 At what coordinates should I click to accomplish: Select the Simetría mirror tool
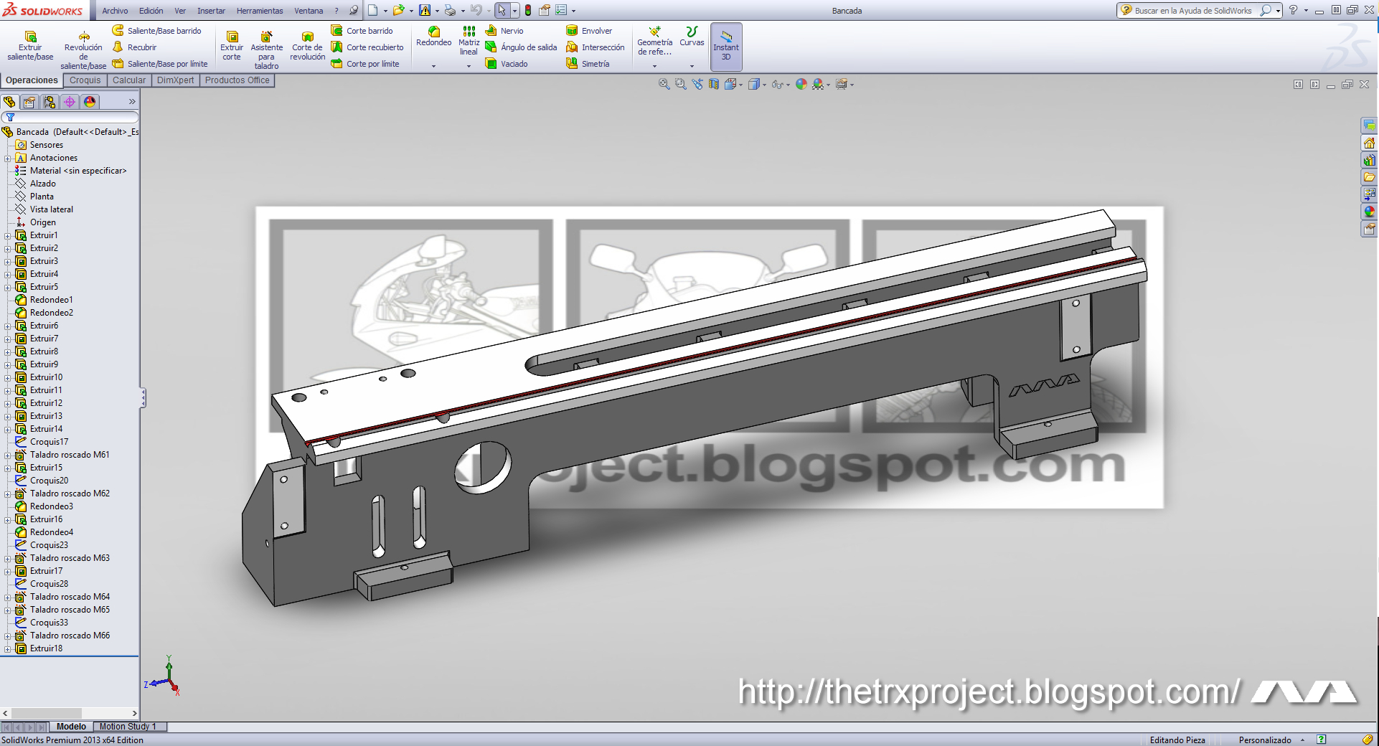(588, 64)
